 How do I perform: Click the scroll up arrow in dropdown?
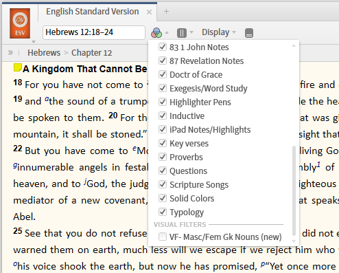point(294,46)
